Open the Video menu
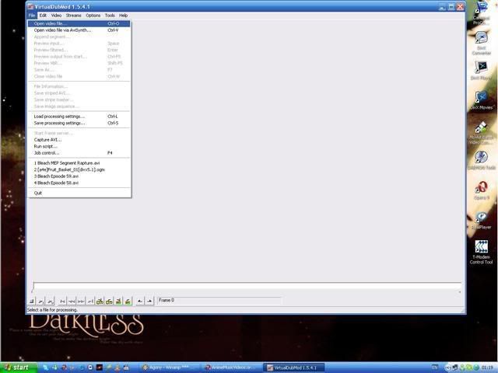The width and height of the screenshot is (498, 373). coord(56,16)
